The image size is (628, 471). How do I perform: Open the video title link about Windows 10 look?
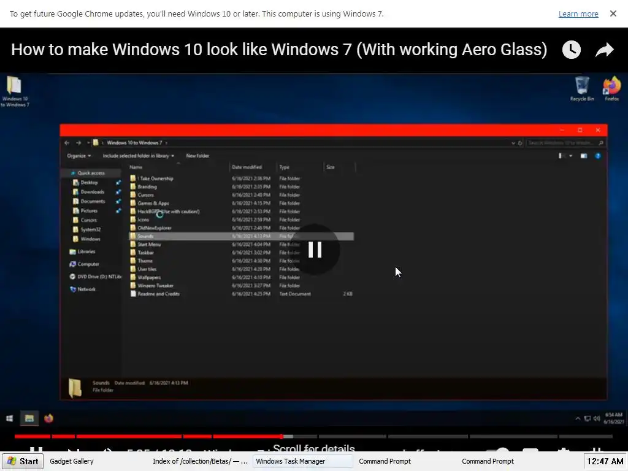[x=279, y=50]
